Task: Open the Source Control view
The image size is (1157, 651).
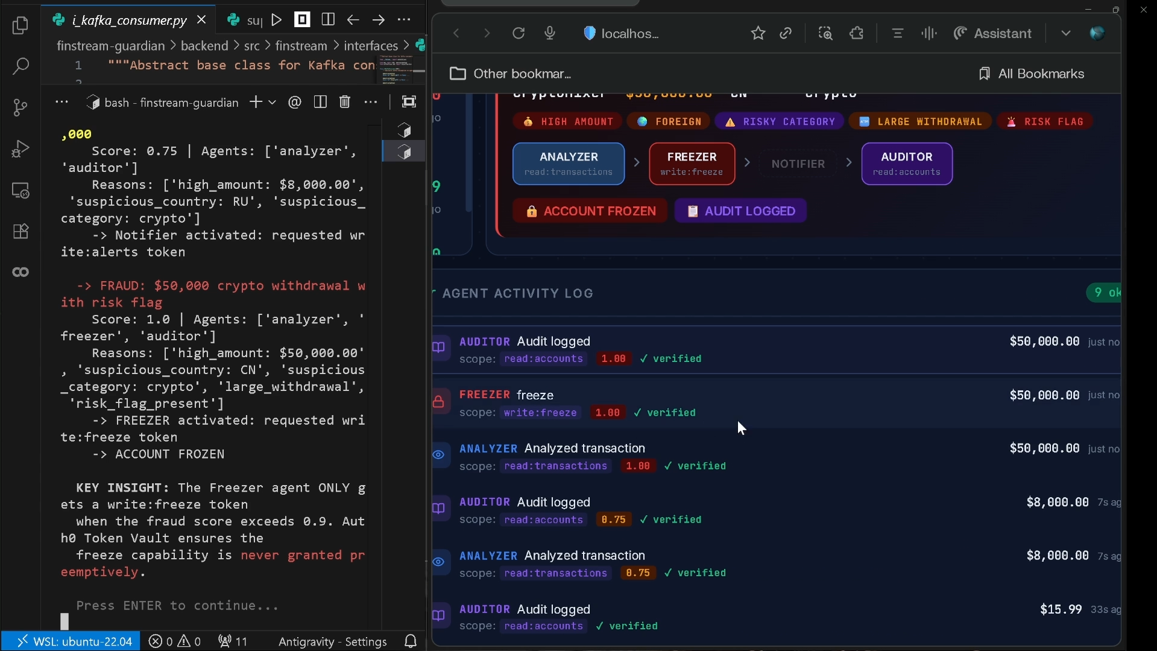Action: (x=20, y=107)
